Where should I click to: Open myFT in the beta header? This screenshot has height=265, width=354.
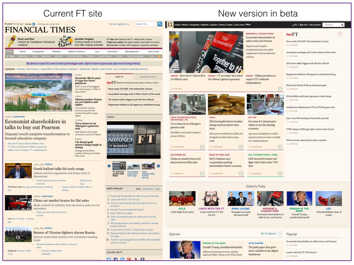click(x=294, y=25)
